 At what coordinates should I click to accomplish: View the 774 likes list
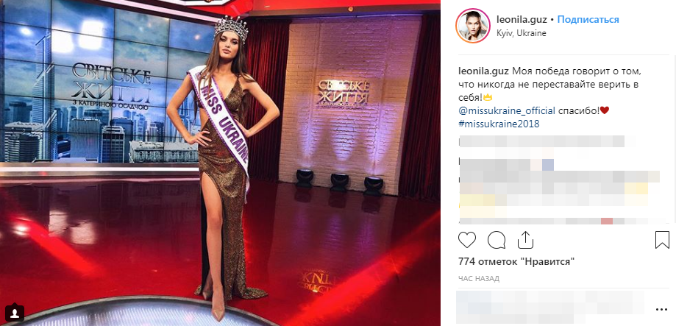pos(516,261)
